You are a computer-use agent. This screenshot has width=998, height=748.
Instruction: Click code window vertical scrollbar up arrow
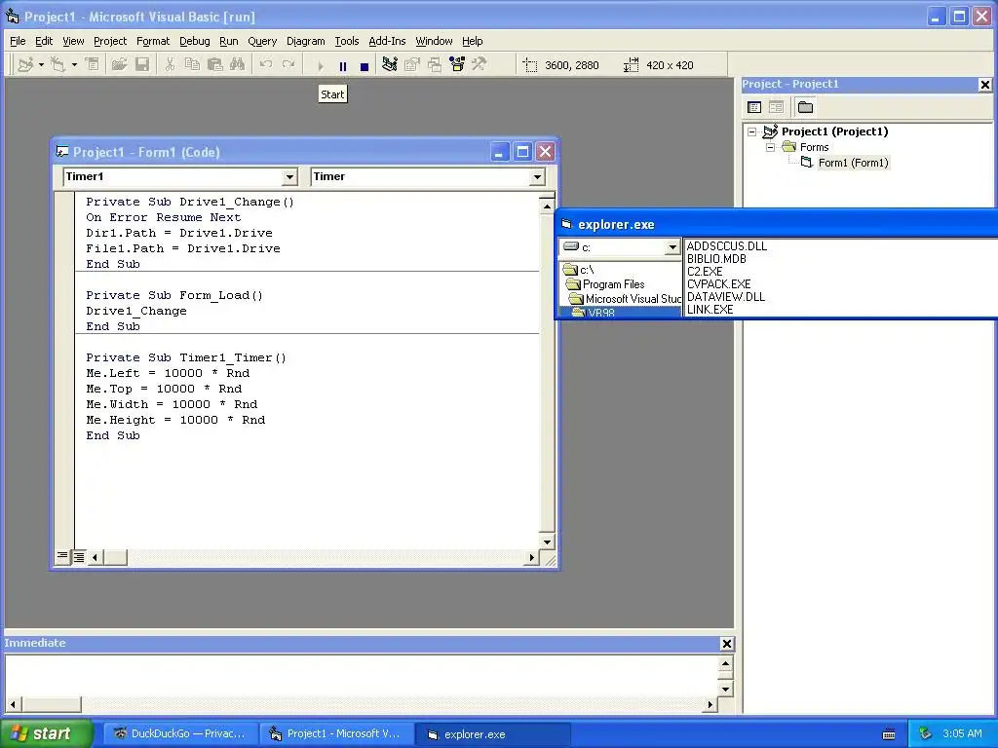[x=547, y=206]
